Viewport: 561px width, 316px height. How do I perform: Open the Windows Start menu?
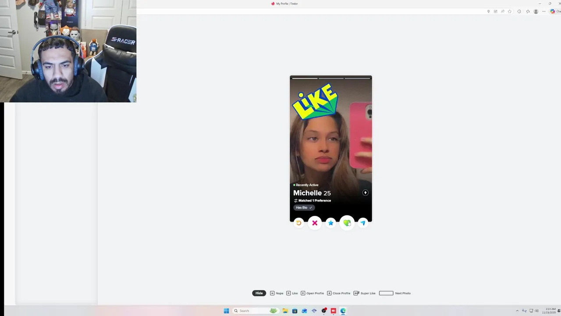coord(226,311)
